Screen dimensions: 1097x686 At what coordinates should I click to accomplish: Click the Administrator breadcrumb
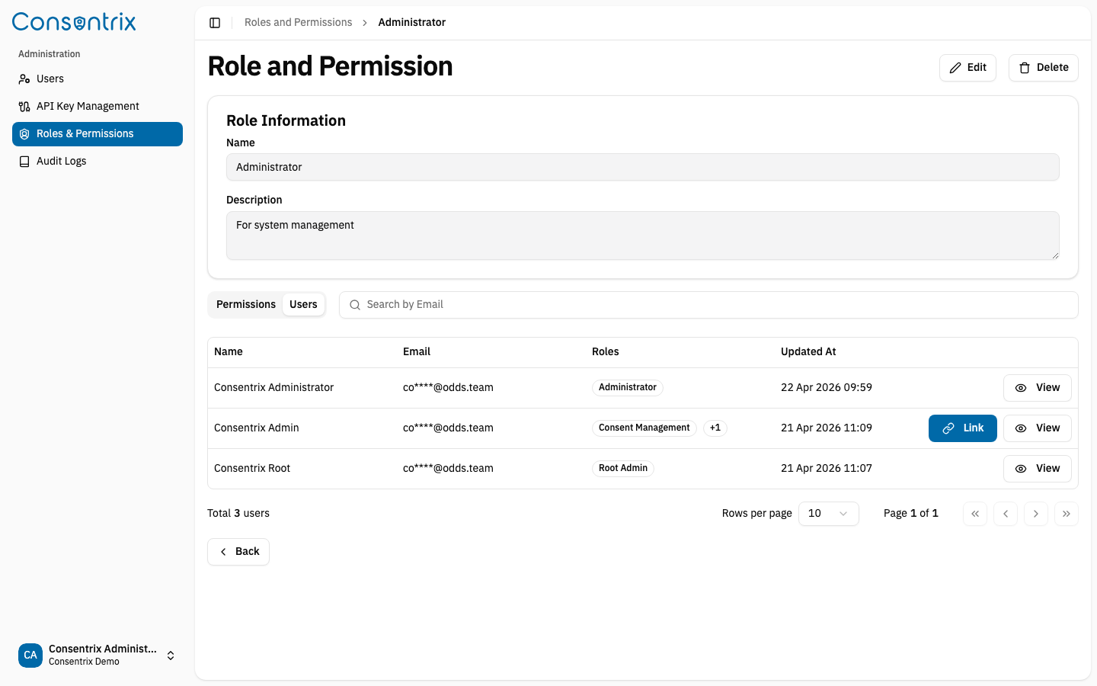pos(411,22)
